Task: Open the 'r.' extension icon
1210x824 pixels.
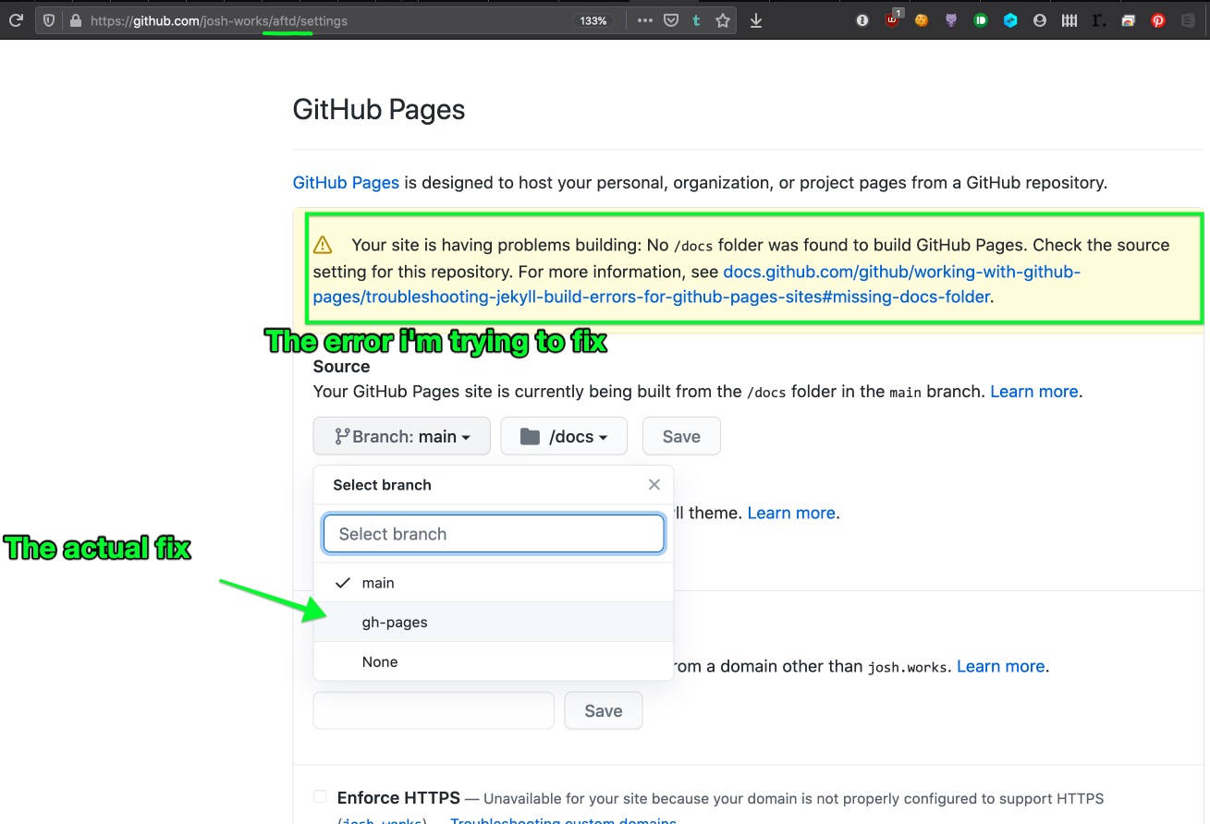Action: [1099, 20]
